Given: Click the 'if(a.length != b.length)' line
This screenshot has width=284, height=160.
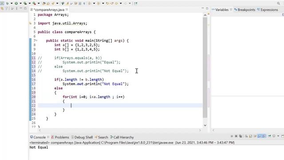Looking at the screenshot, I should click(x=79, y=80).
